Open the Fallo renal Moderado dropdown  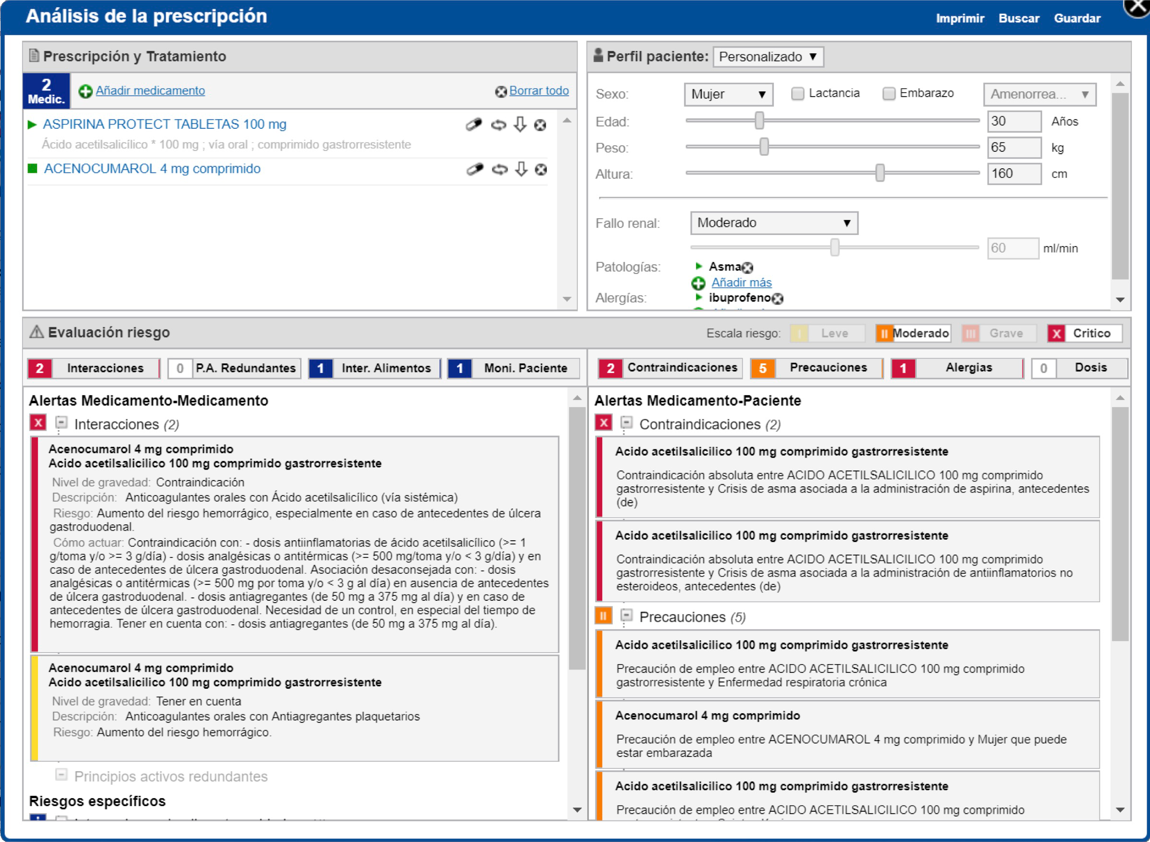773,223
